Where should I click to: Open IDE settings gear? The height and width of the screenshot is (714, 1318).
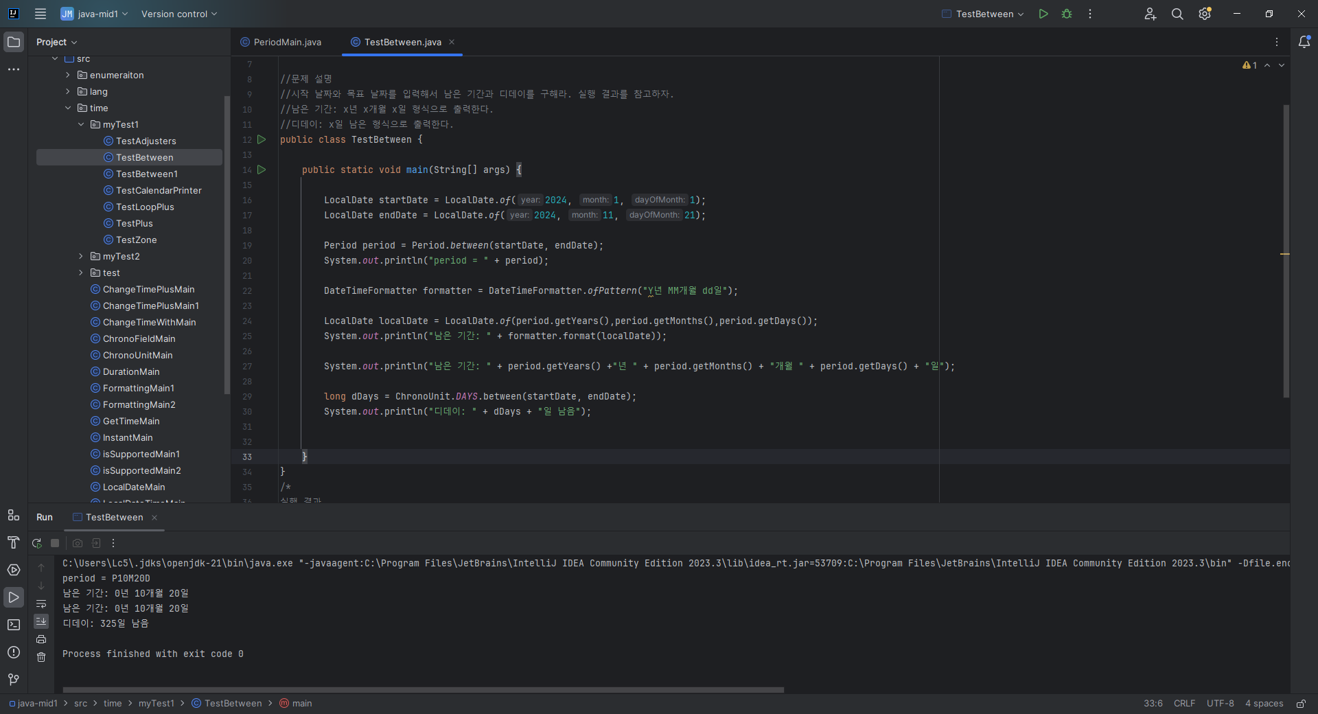[1205, 14]
